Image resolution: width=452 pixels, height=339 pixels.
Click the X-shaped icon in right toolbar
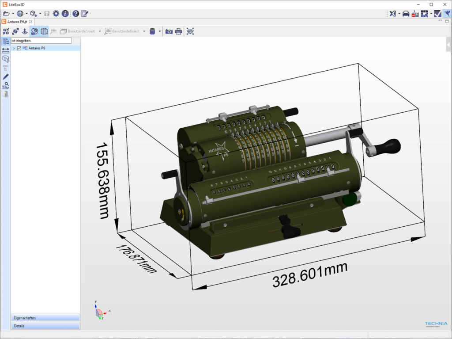(x=392, y=14)
